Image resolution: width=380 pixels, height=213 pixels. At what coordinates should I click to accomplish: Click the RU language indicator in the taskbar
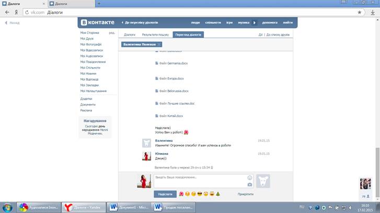(302, 207)
